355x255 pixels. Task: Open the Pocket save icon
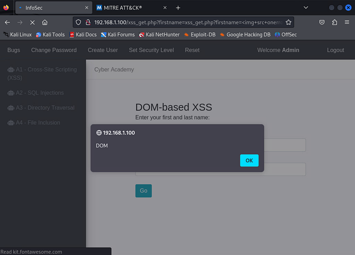(322, 22)
